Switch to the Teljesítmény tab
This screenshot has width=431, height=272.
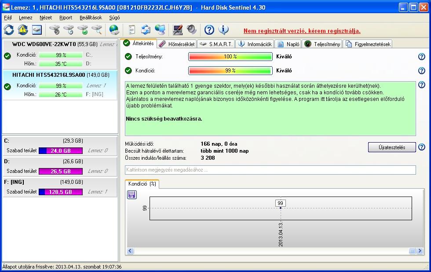point(322,44)
